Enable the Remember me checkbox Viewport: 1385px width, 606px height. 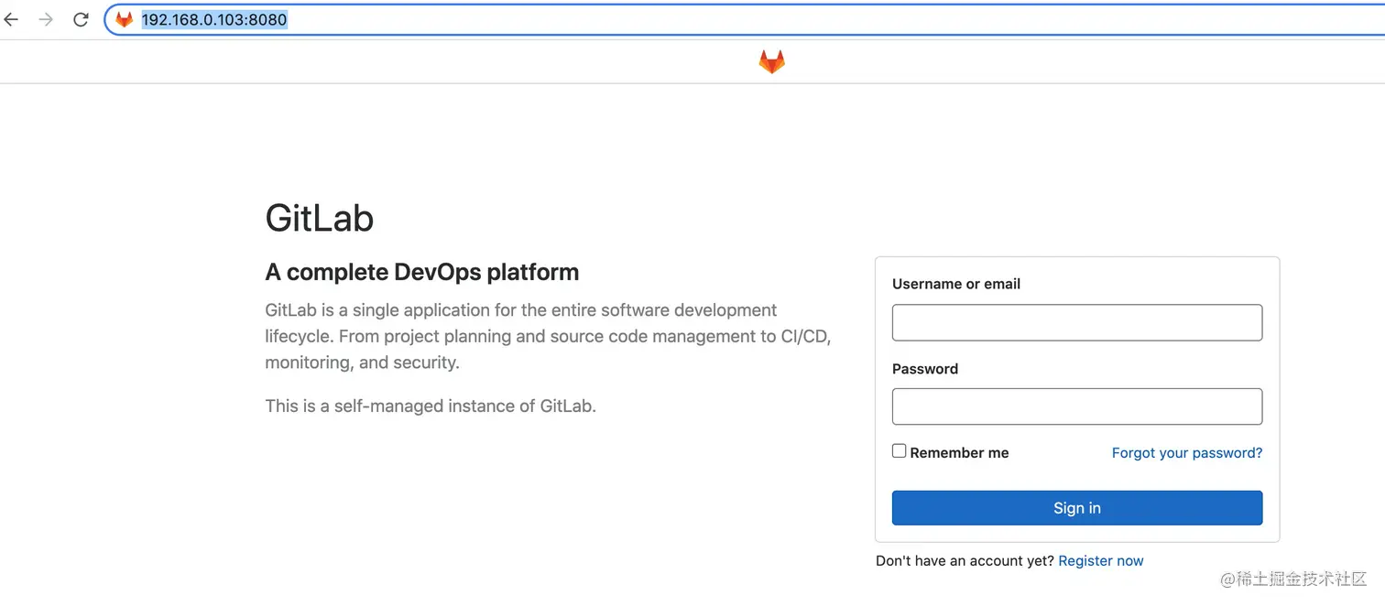900,451
